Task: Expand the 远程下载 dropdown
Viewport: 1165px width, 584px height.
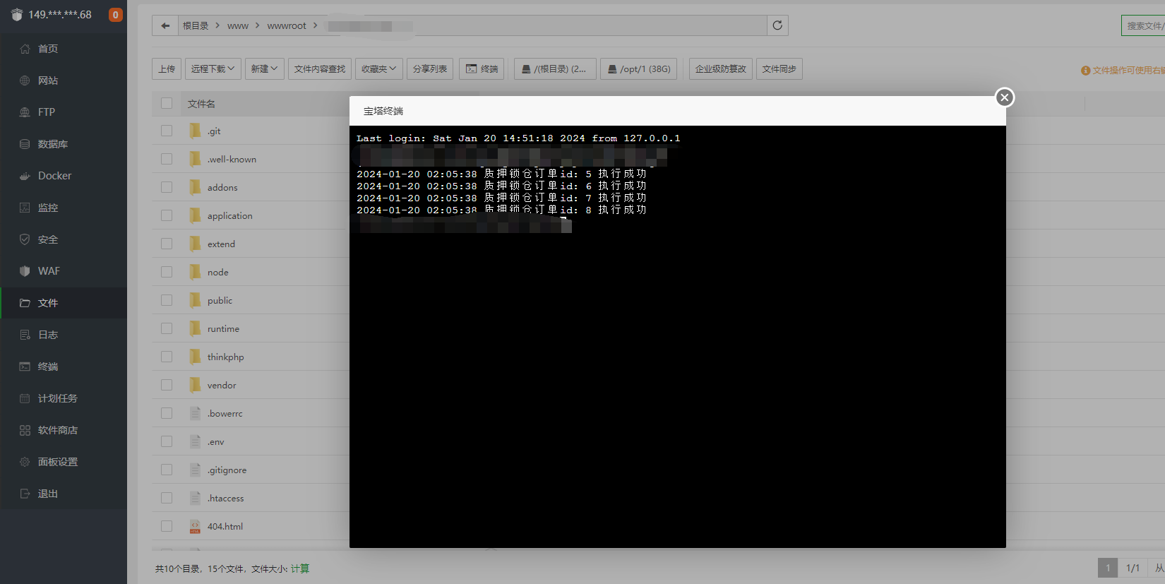Action: [213, 69]
